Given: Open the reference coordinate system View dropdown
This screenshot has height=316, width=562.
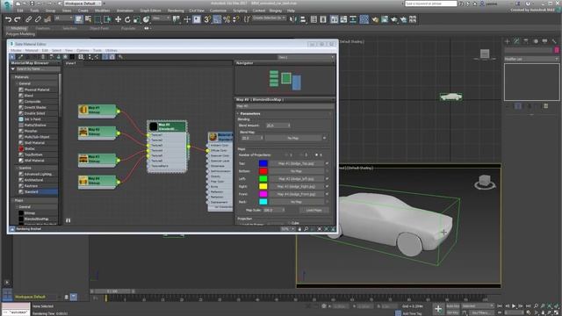Looking at the screenshot, I should [x=161, y=18].
